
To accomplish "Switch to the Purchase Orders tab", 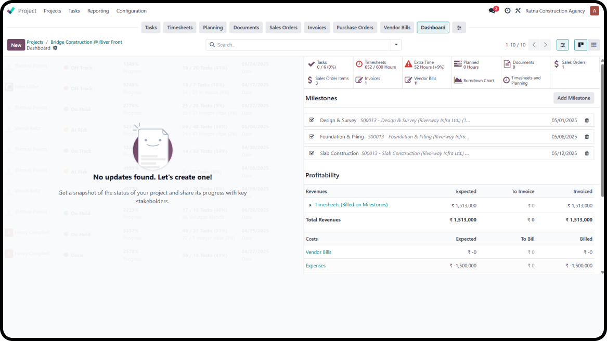I will point(355,28).
